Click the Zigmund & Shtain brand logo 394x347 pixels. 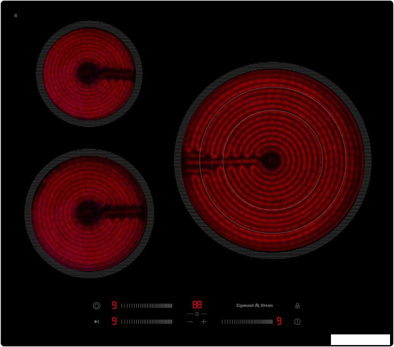[x=254, y=306]
